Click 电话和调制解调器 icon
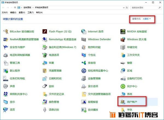The image size is (164, 120). 5,55
